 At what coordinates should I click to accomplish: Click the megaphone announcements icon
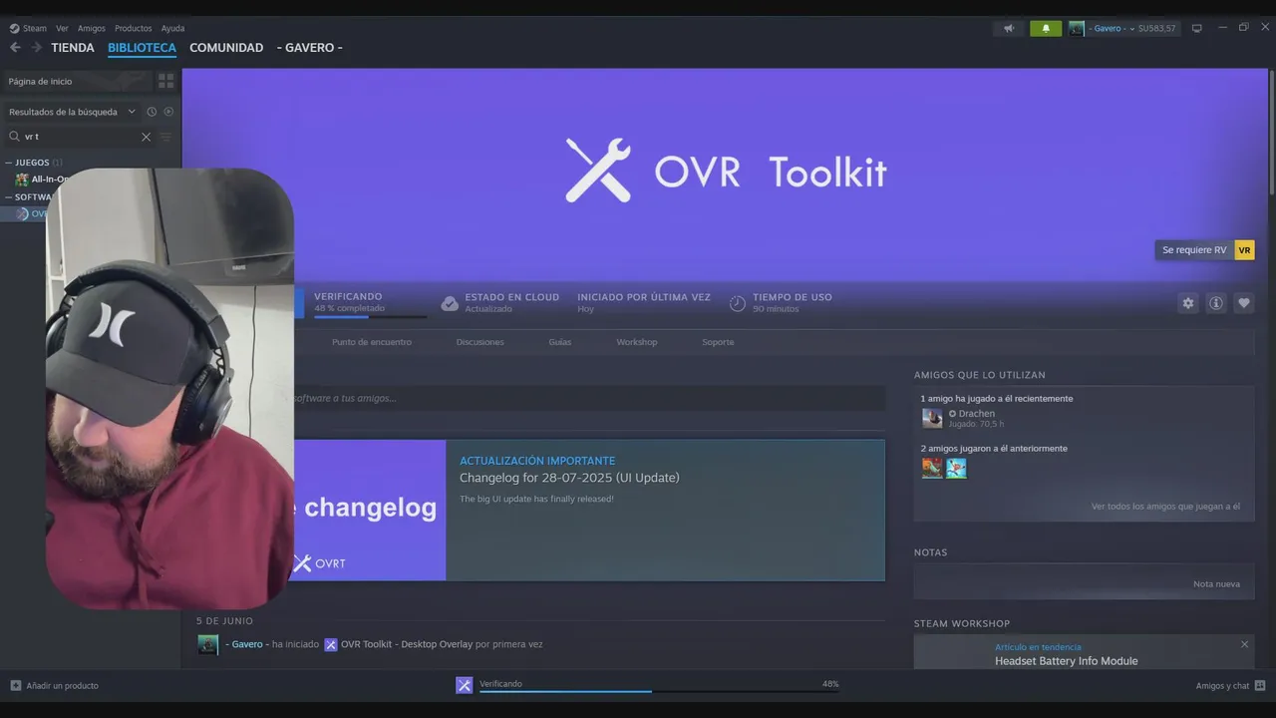(1009, 28)
